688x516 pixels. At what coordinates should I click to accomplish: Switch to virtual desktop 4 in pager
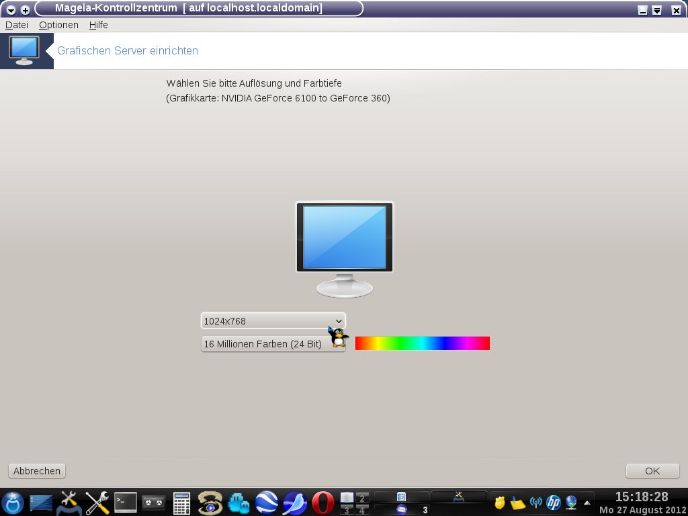pos(362,510)
